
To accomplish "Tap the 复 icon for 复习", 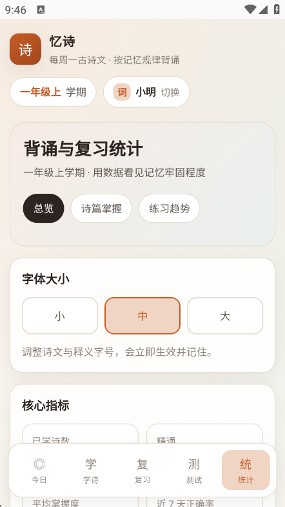I will tap(142, 464).
